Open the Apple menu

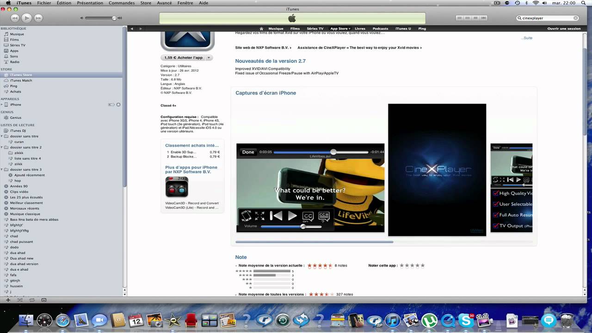[x=8, y=3]
